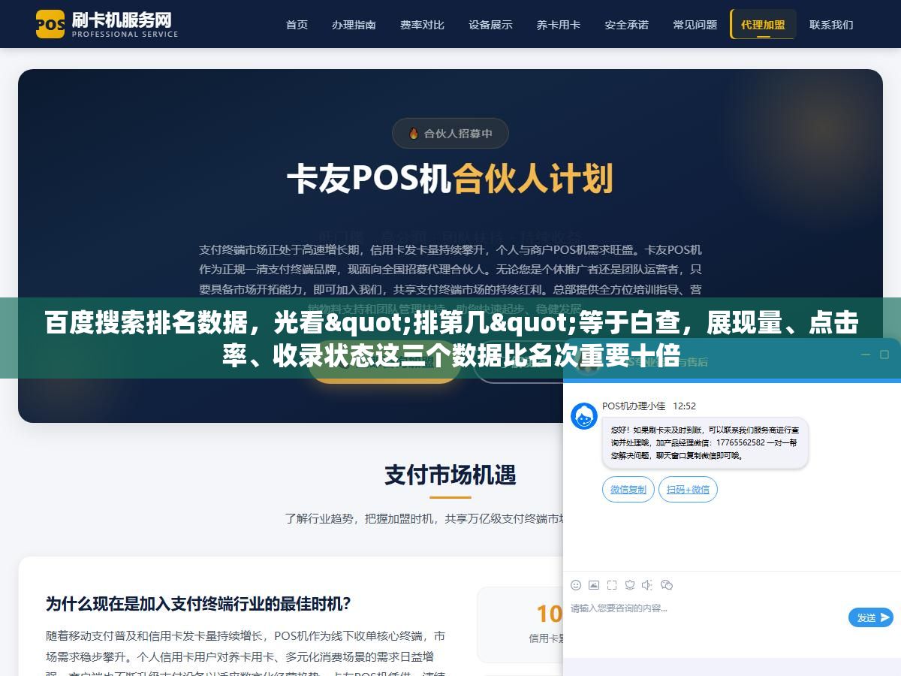Open 安全承诺 navigation item

[x=626, y=25]
